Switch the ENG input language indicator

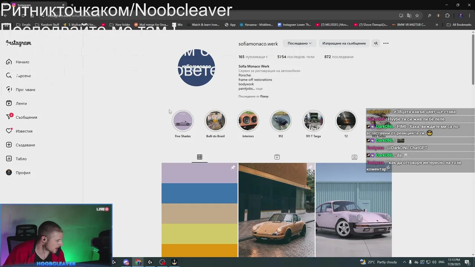pos(442,262)
